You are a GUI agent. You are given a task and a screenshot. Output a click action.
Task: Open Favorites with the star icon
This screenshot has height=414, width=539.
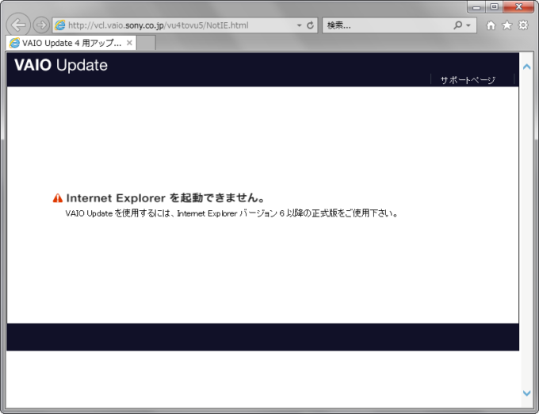507,25
